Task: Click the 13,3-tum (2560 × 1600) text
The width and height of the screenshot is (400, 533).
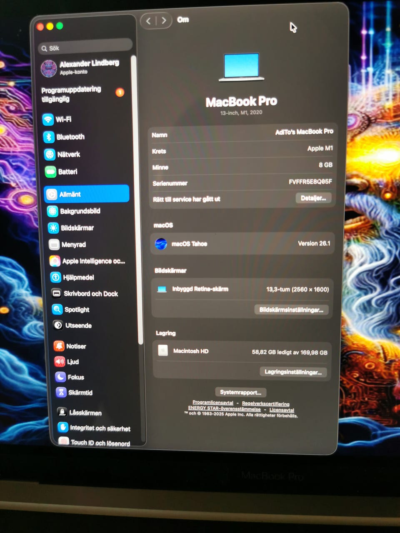Action: pyautogui.click(x=297, y=289)
